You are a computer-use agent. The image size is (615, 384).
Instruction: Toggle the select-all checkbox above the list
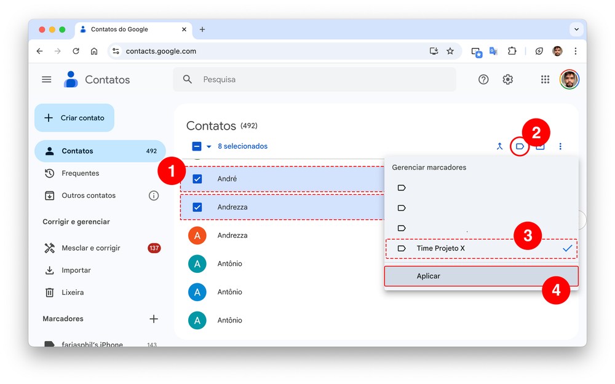click(x=197, y=146)
